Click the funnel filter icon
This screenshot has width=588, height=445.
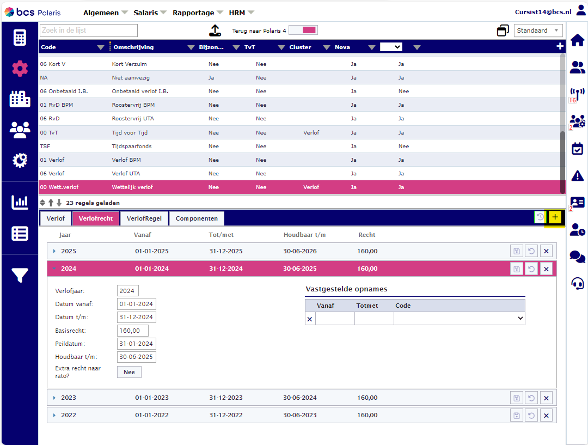click(20, 276)
